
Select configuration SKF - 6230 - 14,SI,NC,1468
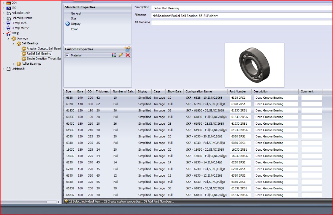tap(204, 162)
